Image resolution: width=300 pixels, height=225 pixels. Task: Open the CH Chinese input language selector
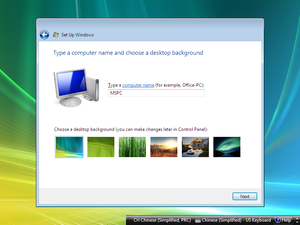coord(162,220)
